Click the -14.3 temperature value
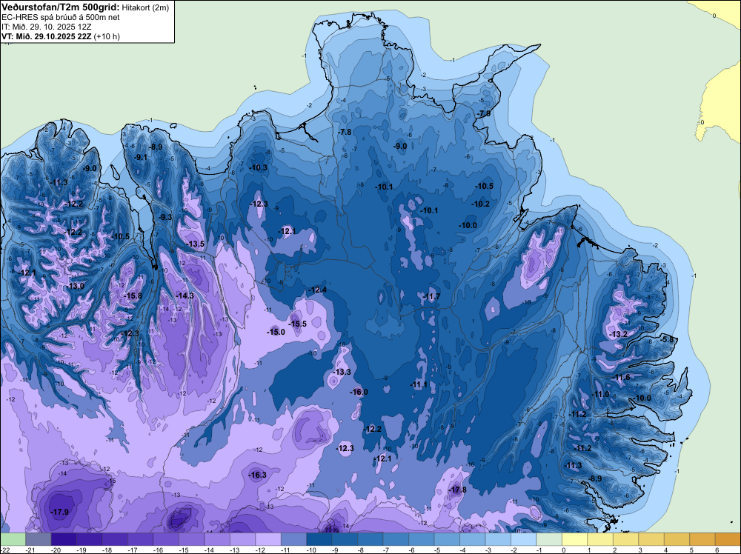The width and height of the screenshot is (741, 554). 185,296
